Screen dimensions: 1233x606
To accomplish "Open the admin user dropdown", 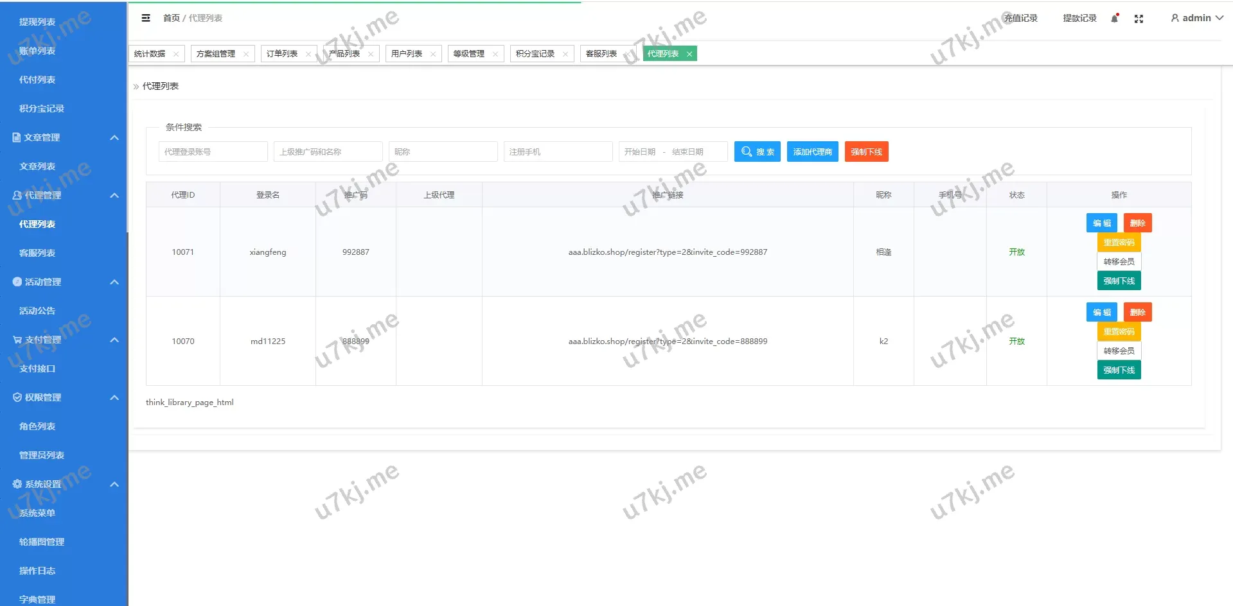I will pyautogui.click(x=1196, y=18).
